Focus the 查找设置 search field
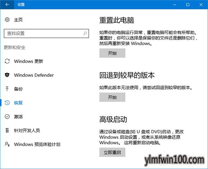The width and height of the screenshot is (208, 169). click(46, 33)
